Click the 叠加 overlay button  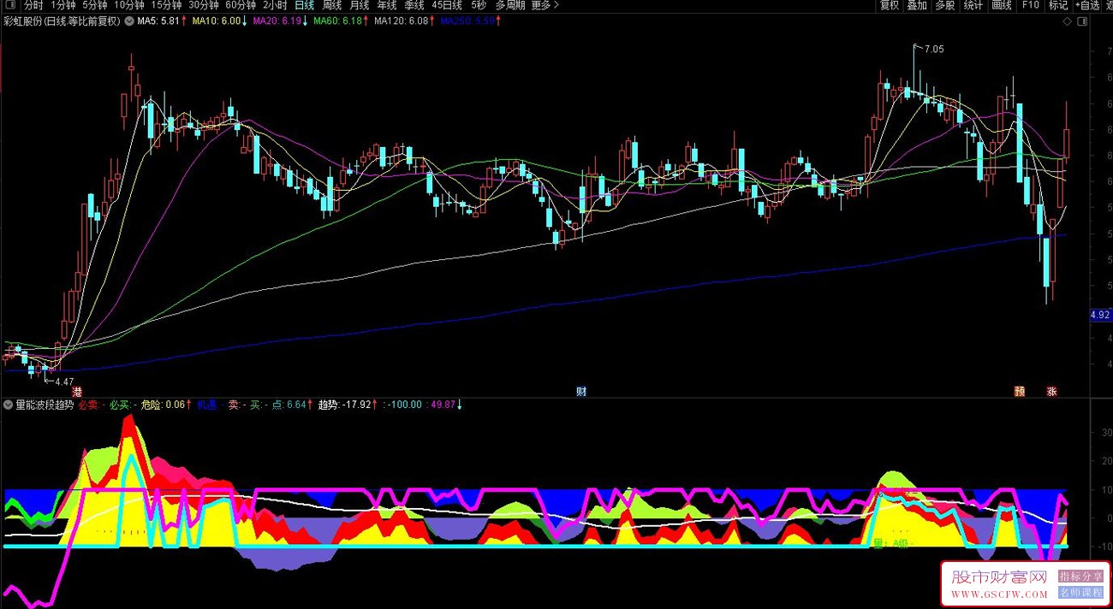(x=918, y=5)
